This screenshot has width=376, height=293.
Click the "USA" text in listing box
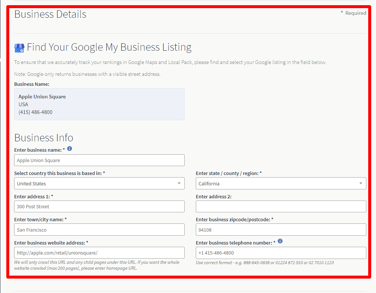tap(23, 105)
